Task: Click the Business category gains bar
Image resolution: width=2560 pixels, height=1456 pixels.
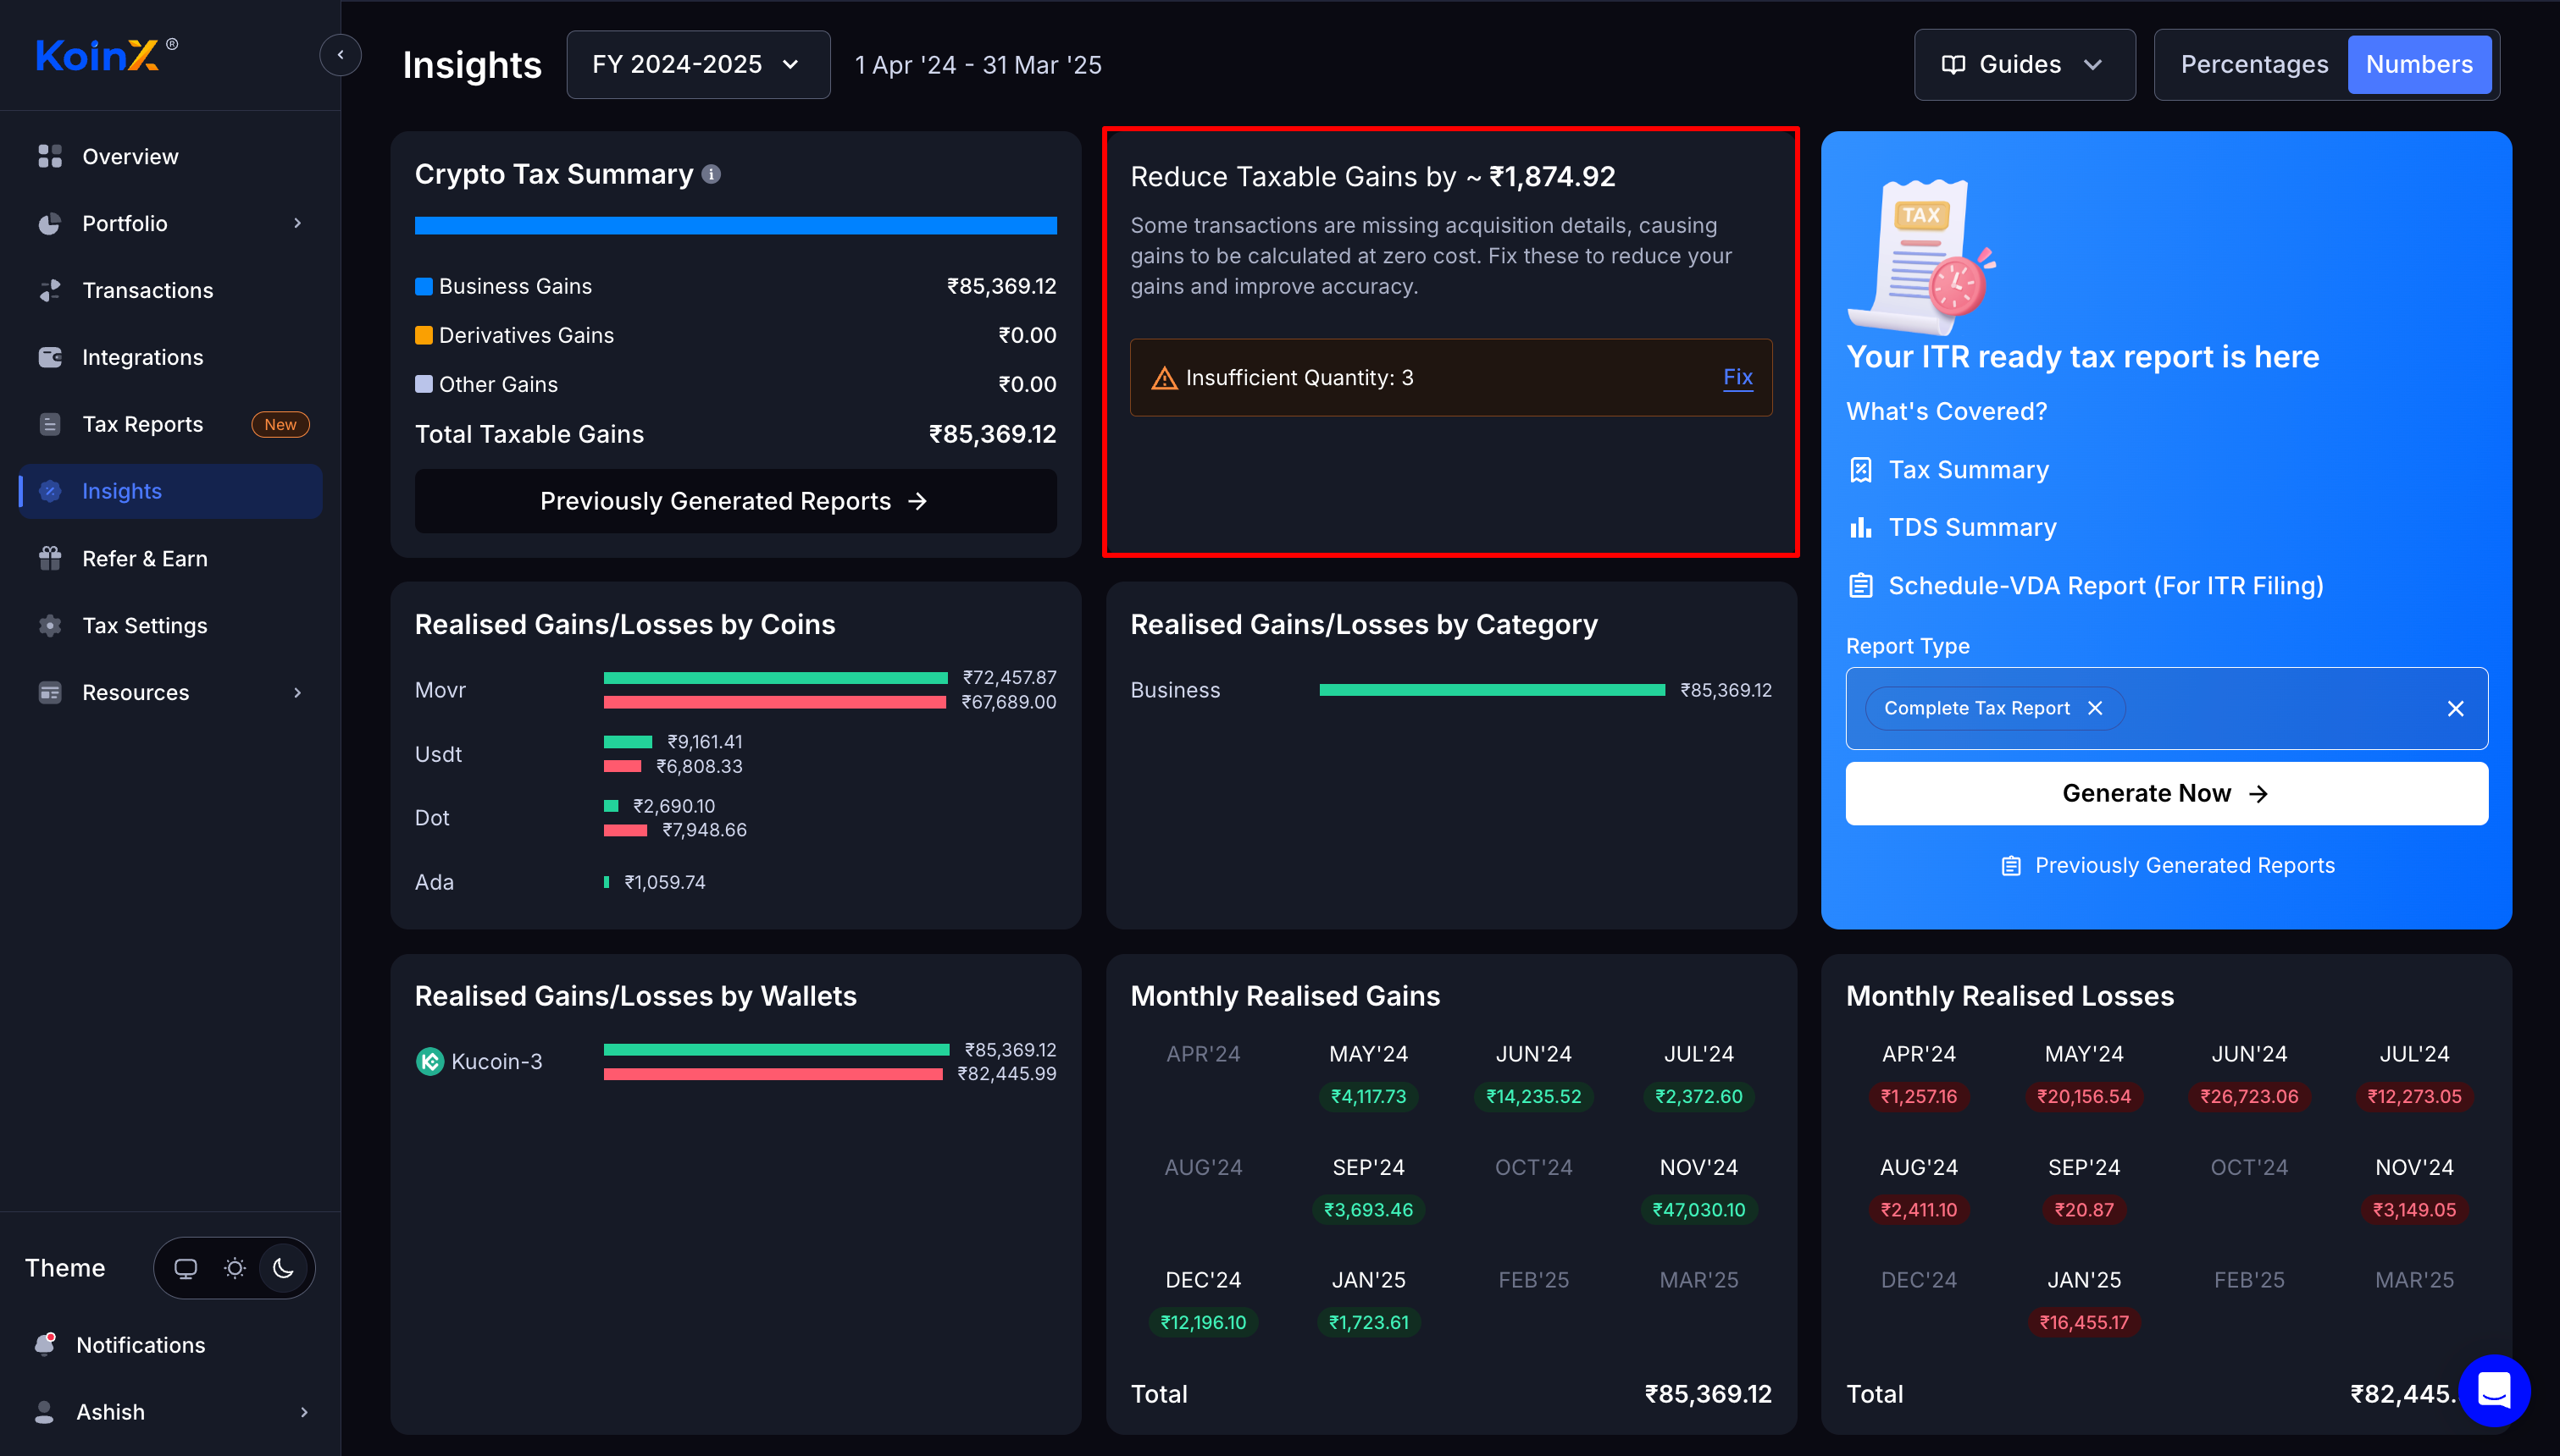Action: coord(1492,690)
